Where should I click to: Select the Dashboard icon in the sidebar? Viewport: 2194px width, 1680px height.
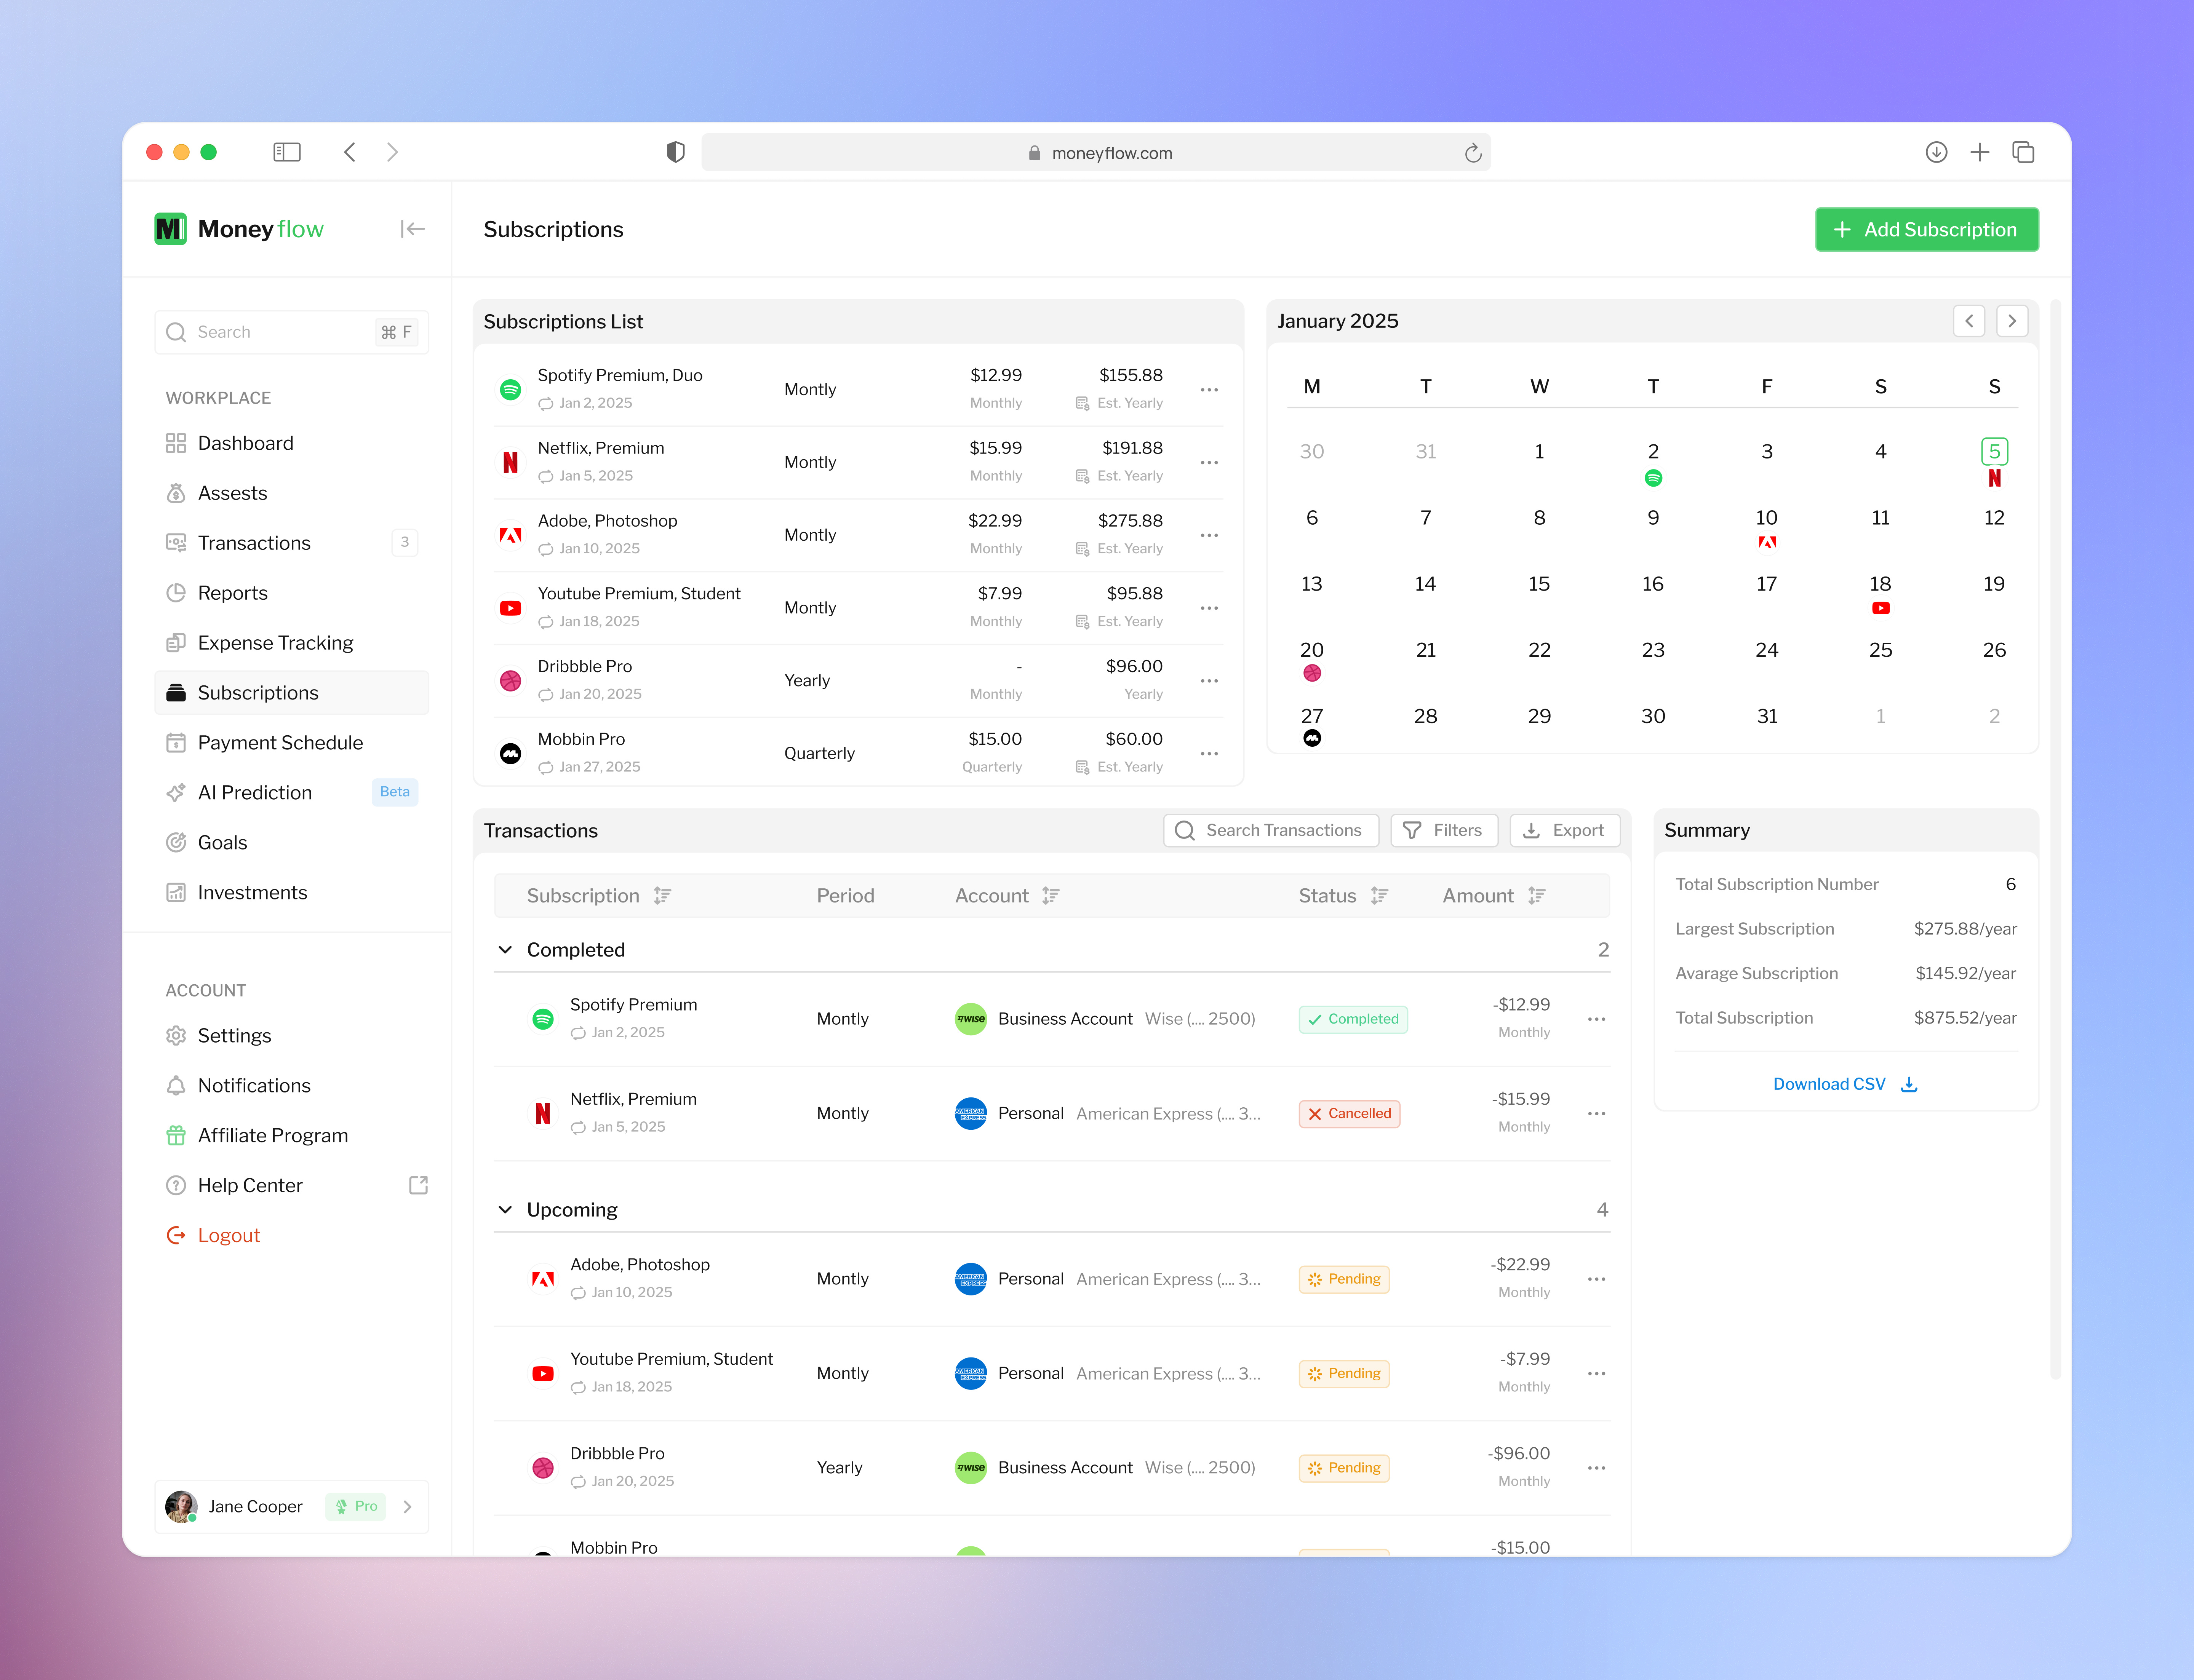pyautogui.click(x=176, y=442)
